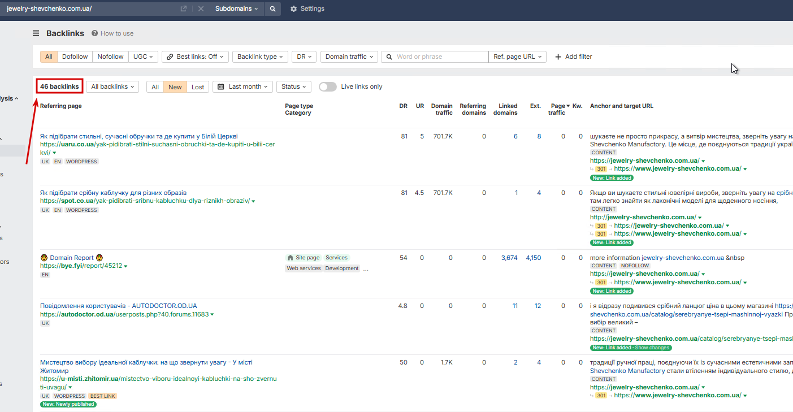The image size is (793, 412).
Task: Click the How to use help icon
Action: click(x=94, y=33)
